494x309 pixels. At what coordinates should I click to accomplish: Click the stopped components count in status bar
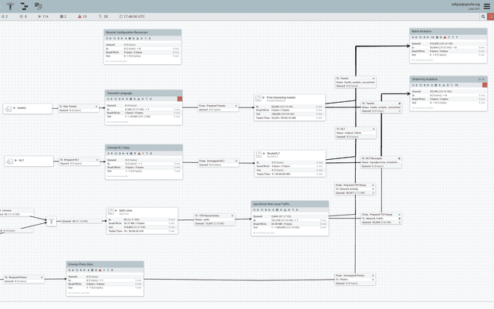(x=63, y=16)
